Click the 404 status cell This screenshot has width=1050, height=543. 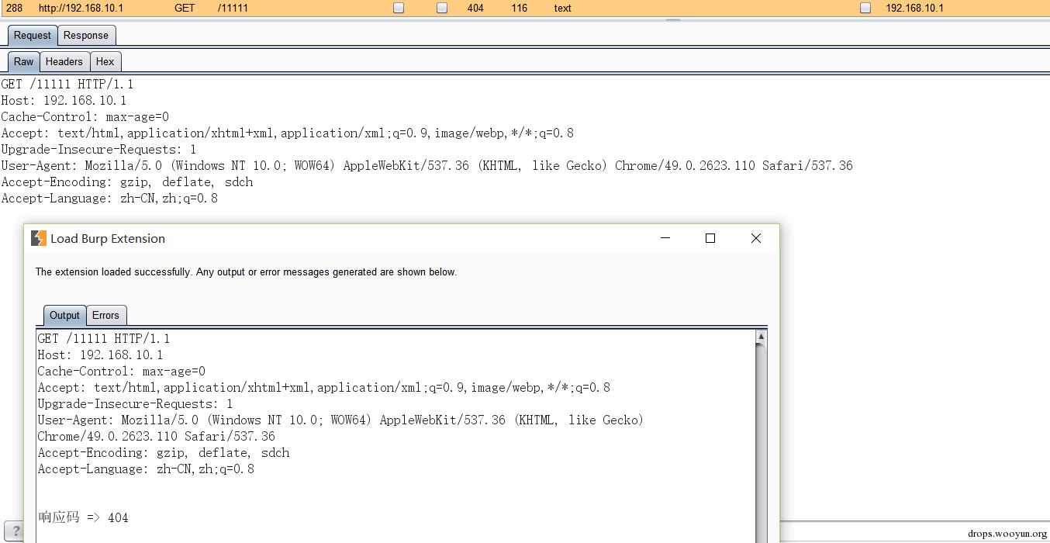click(475, 8)
